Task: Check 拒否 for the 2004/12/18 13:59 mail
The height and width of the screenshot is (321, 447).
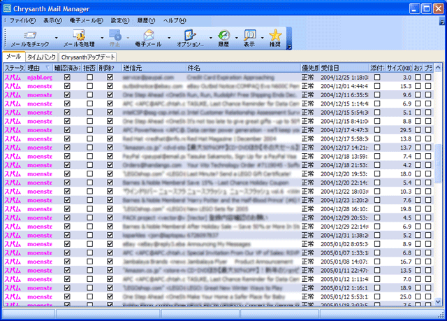Action: click(90, 157)
